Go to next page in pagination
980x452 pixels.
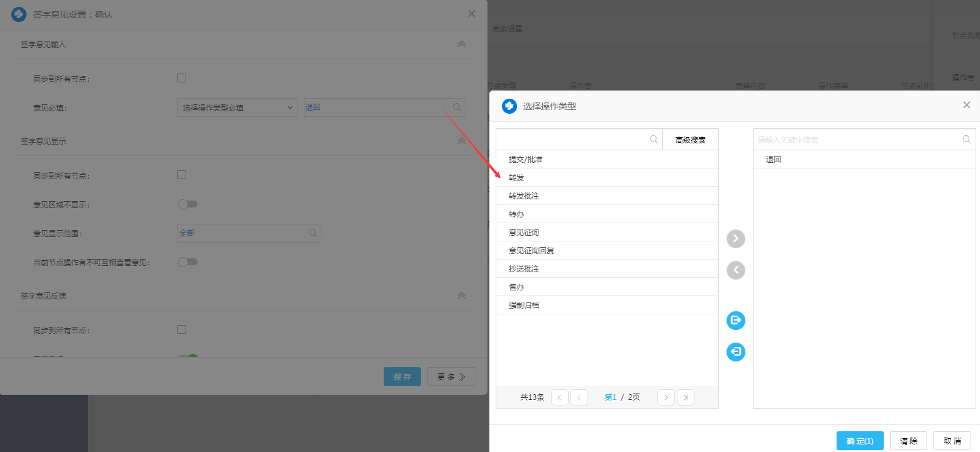click(665, 397)
